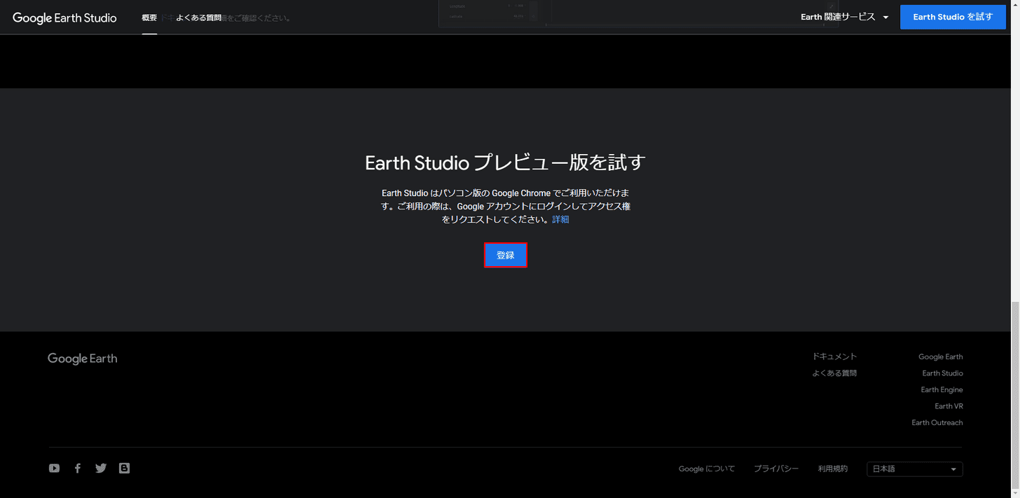Follow the 詳細 link
This screenshot has height=498, width=1020.
pyautogui.click(x=560, y=219)
